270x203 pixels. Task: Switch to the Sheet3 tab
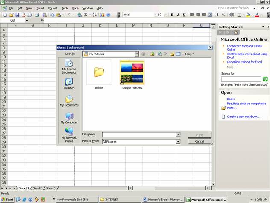coord(50,188)
